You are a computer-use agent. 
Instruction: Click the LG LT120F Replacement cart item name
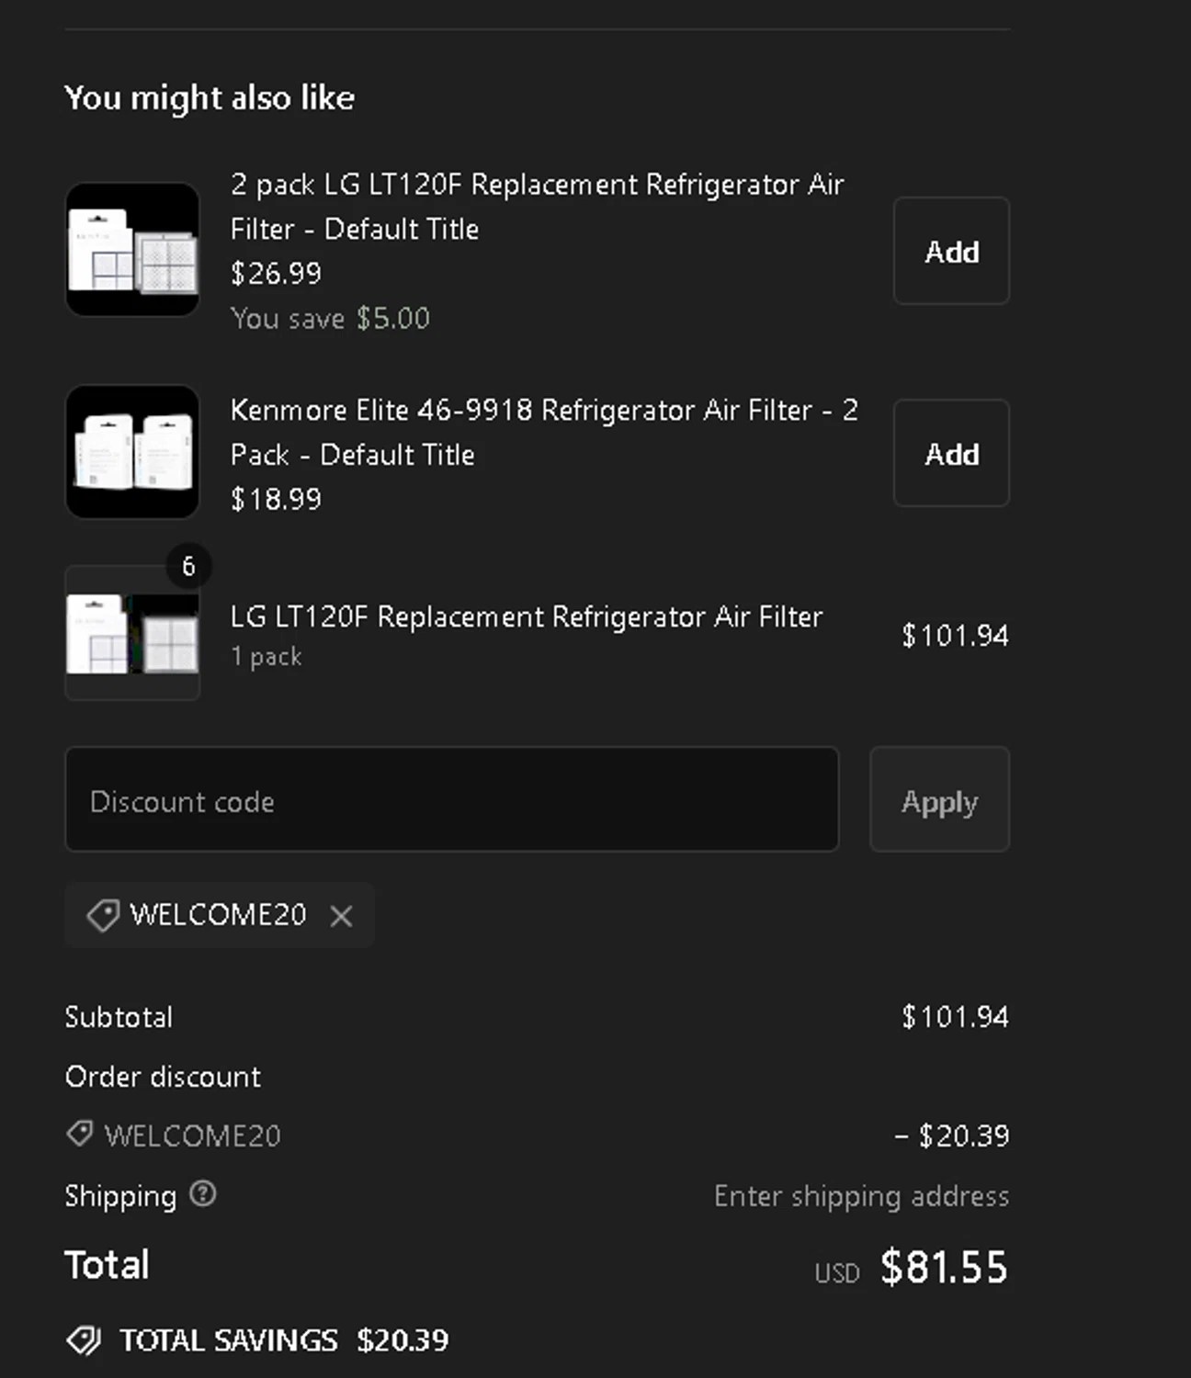point(526,616)
